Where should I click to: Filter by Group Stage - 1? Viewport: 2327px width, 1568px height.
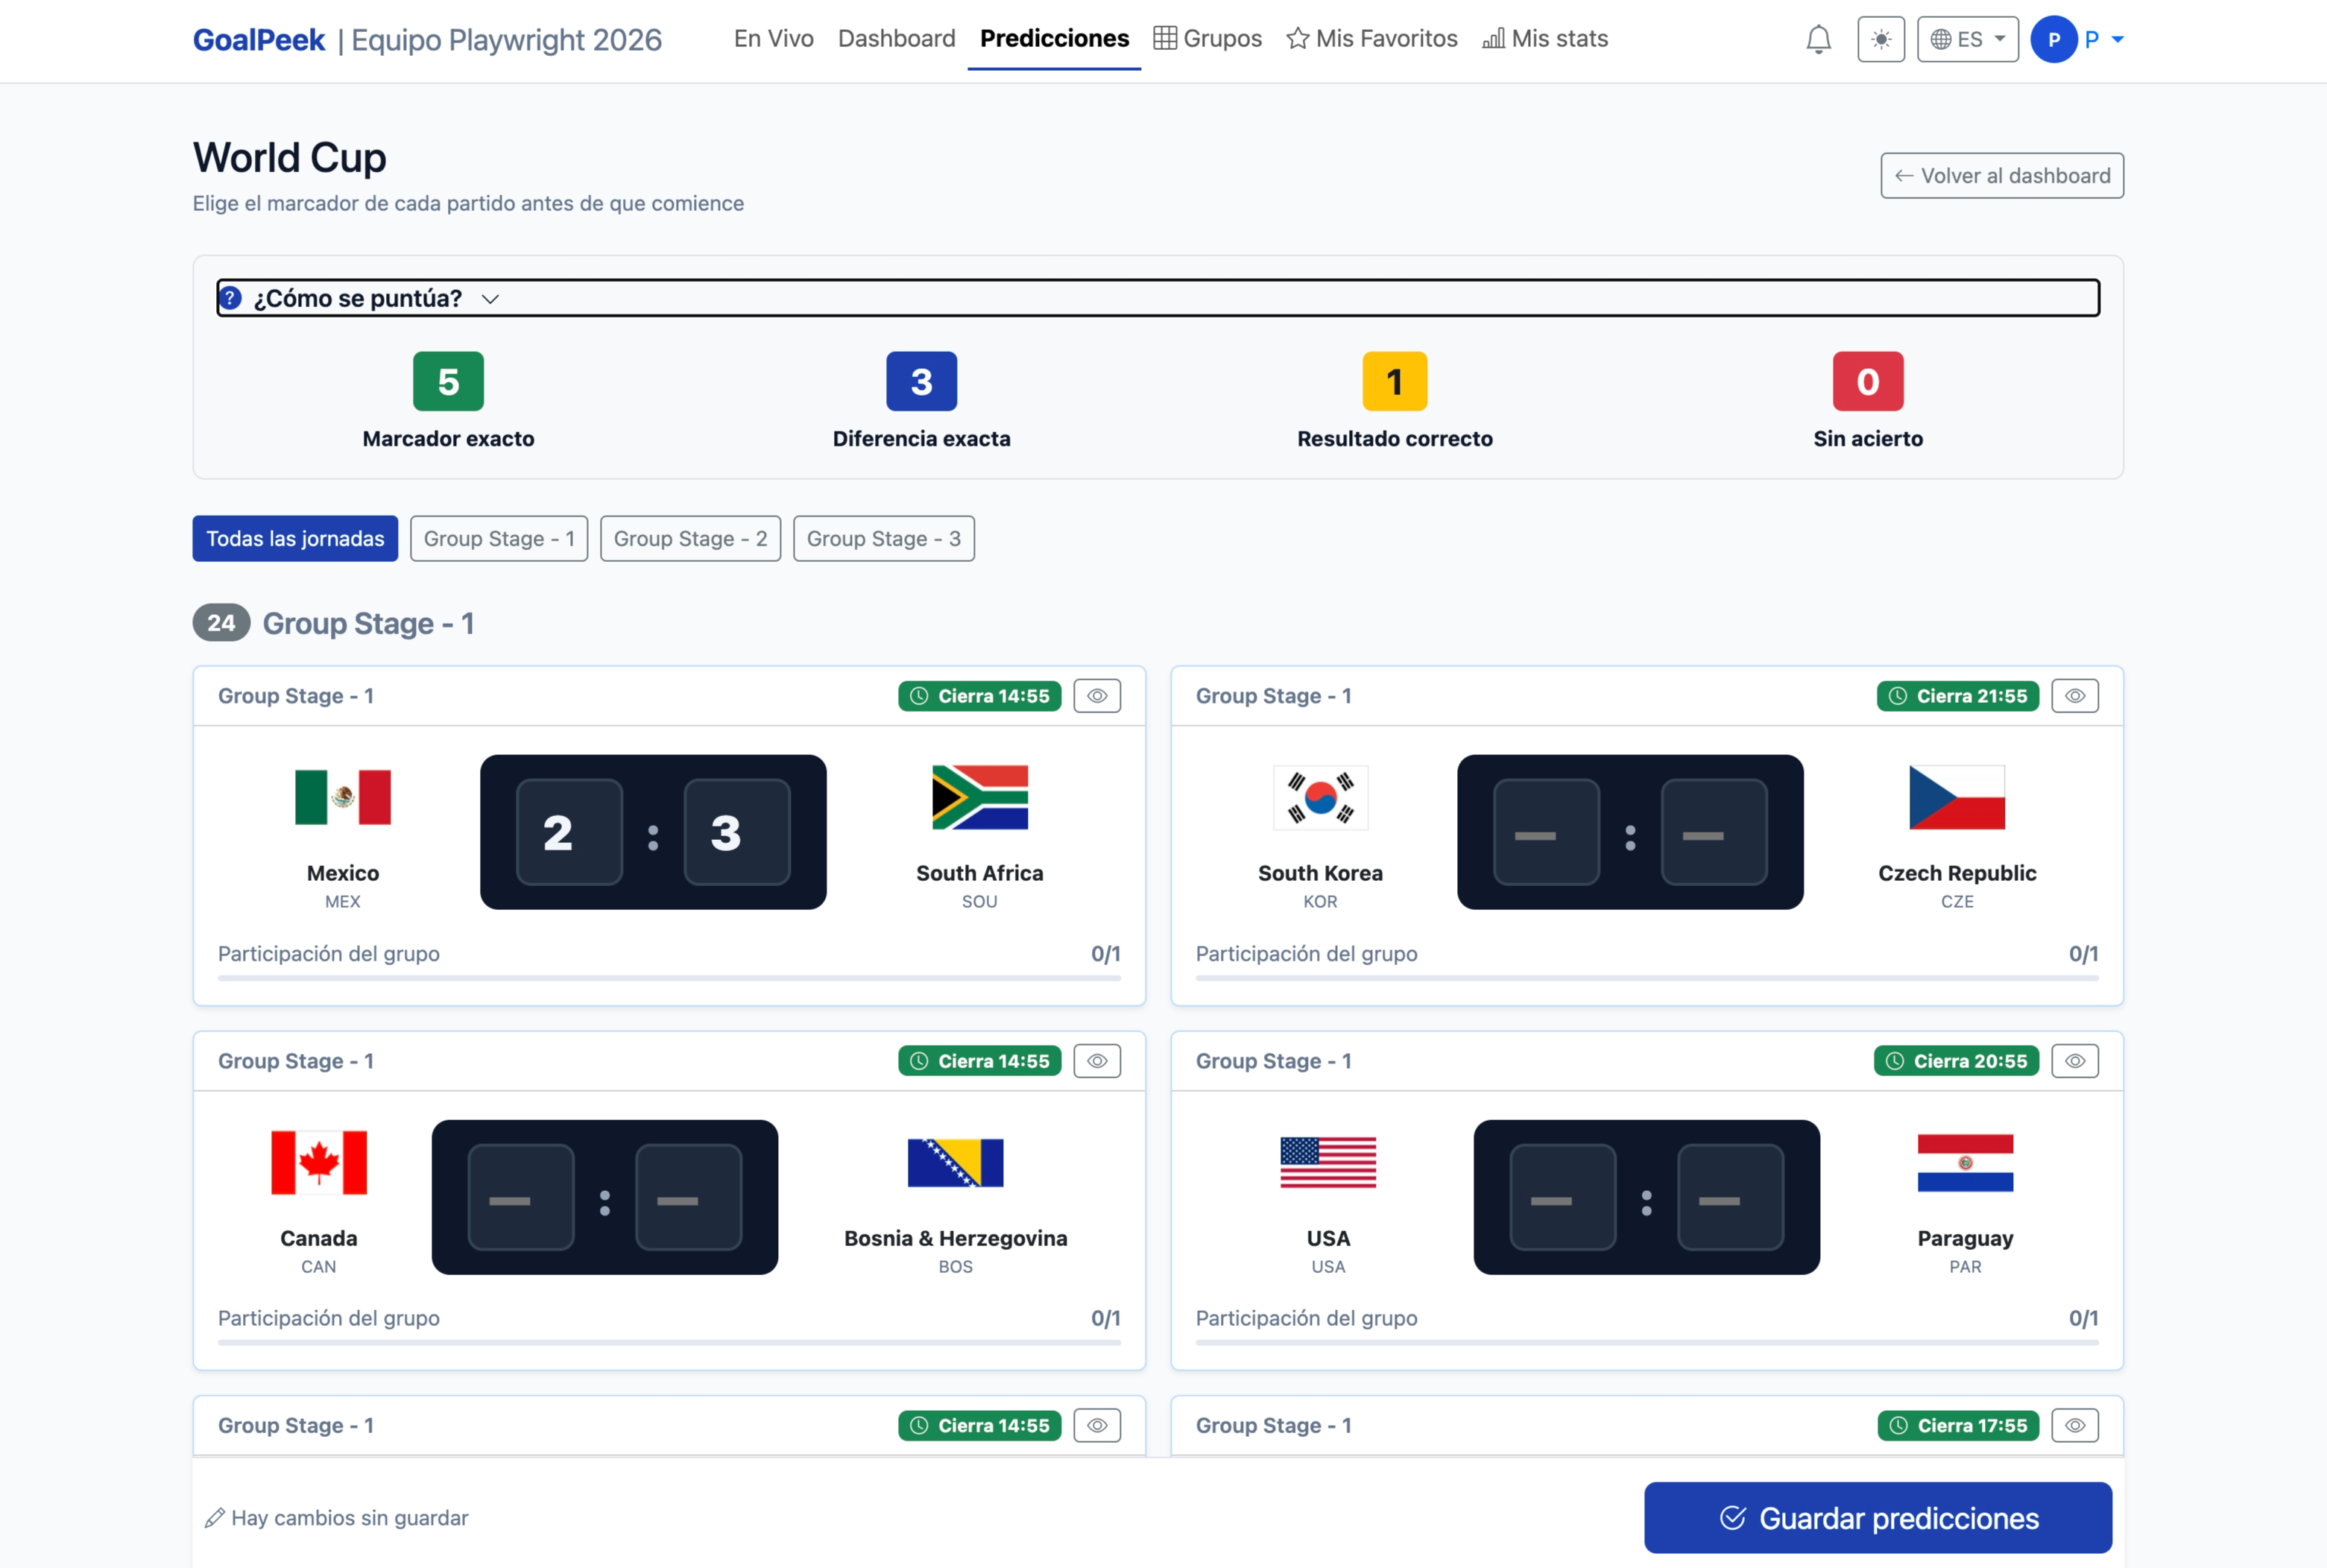coord(499,539)
